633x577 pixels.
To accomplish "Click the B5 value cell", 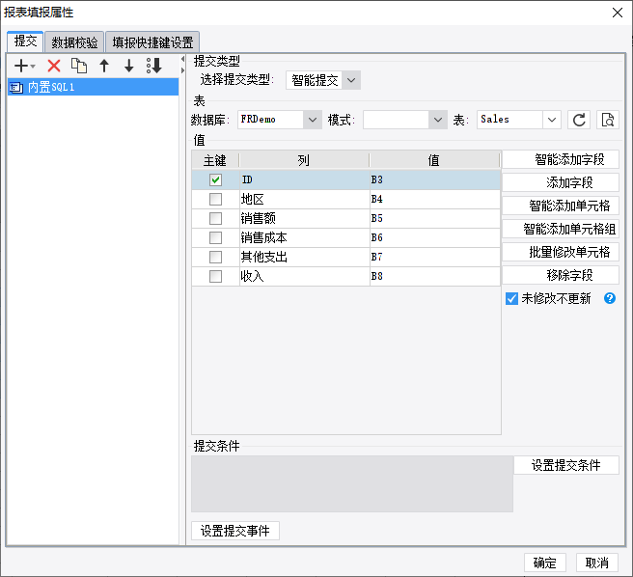I will click(x=435, y=218).
